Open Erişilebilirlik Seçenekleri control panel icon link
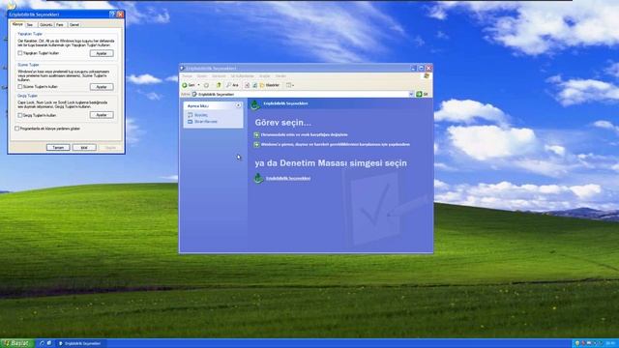The width and height of the screenshot is (619, 348). pyautogui.click(x=288, y=178)
